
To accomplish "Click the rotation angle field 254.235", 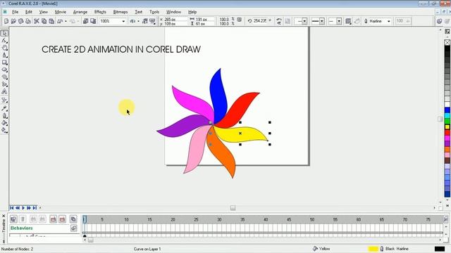I will point(260,21).
